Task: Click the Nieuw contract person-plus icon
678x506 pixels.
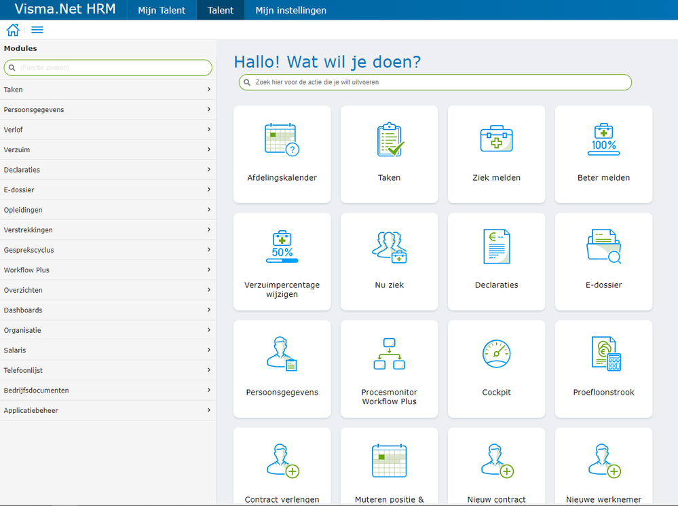Action: pyautogui.click(x=497, y=461)
